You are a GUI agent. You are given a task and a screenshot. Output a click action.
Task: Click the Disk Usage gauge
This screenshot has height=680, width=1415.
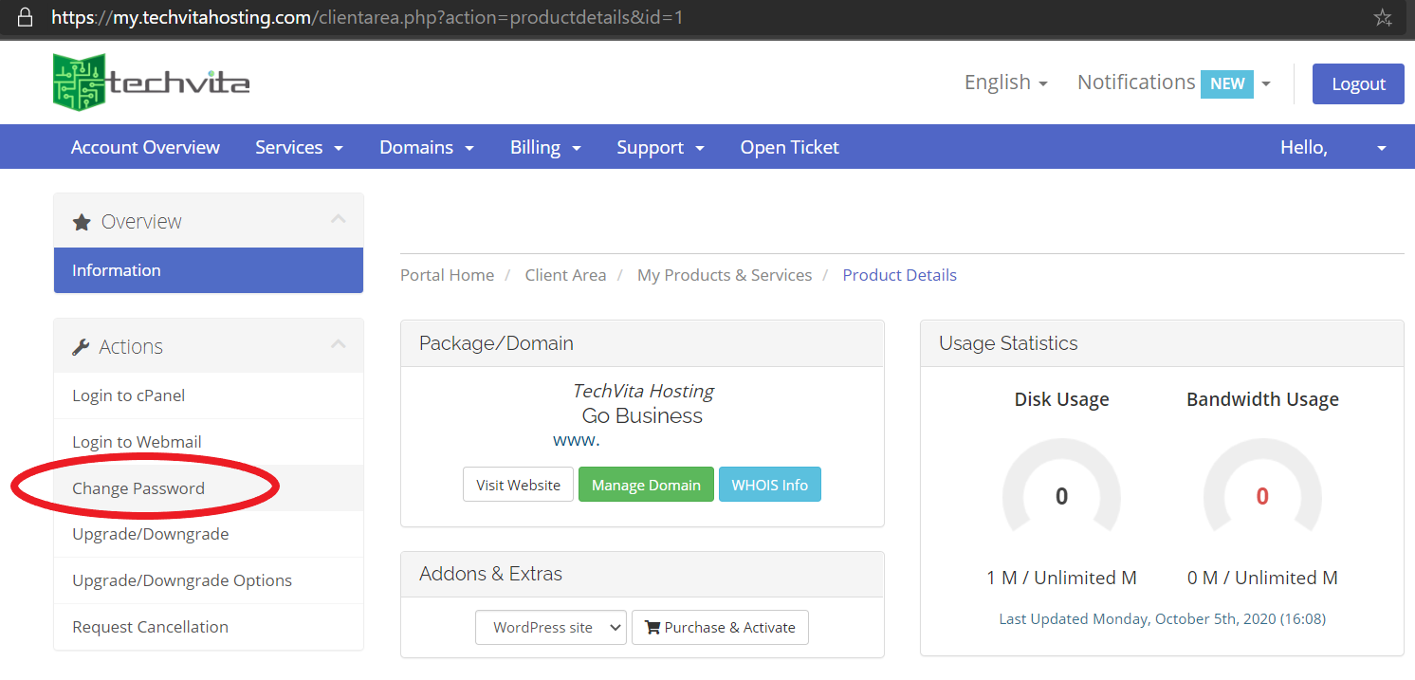1061,495
